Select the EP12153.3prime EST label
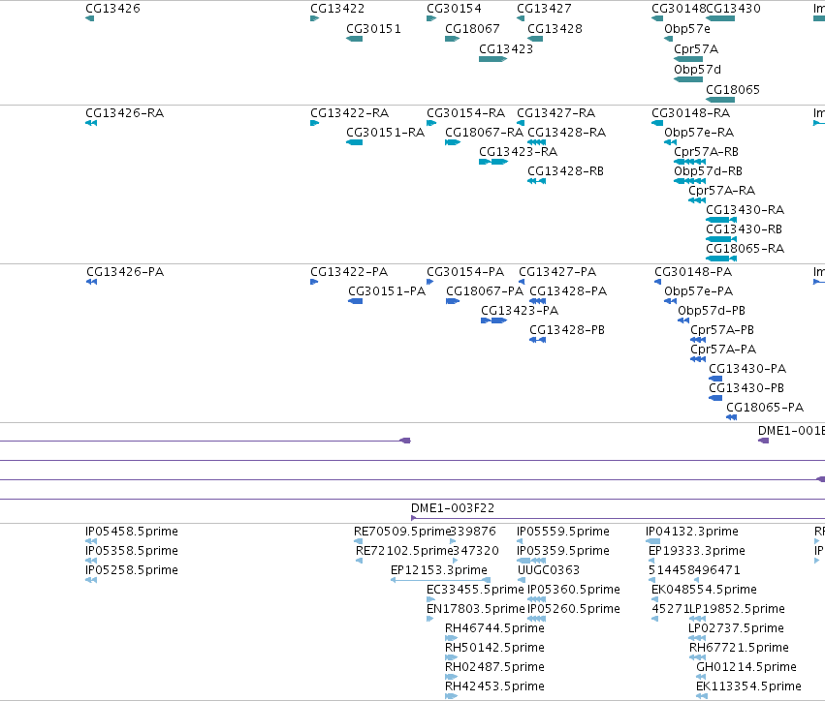Screen dimensions: 825x701 439,570
